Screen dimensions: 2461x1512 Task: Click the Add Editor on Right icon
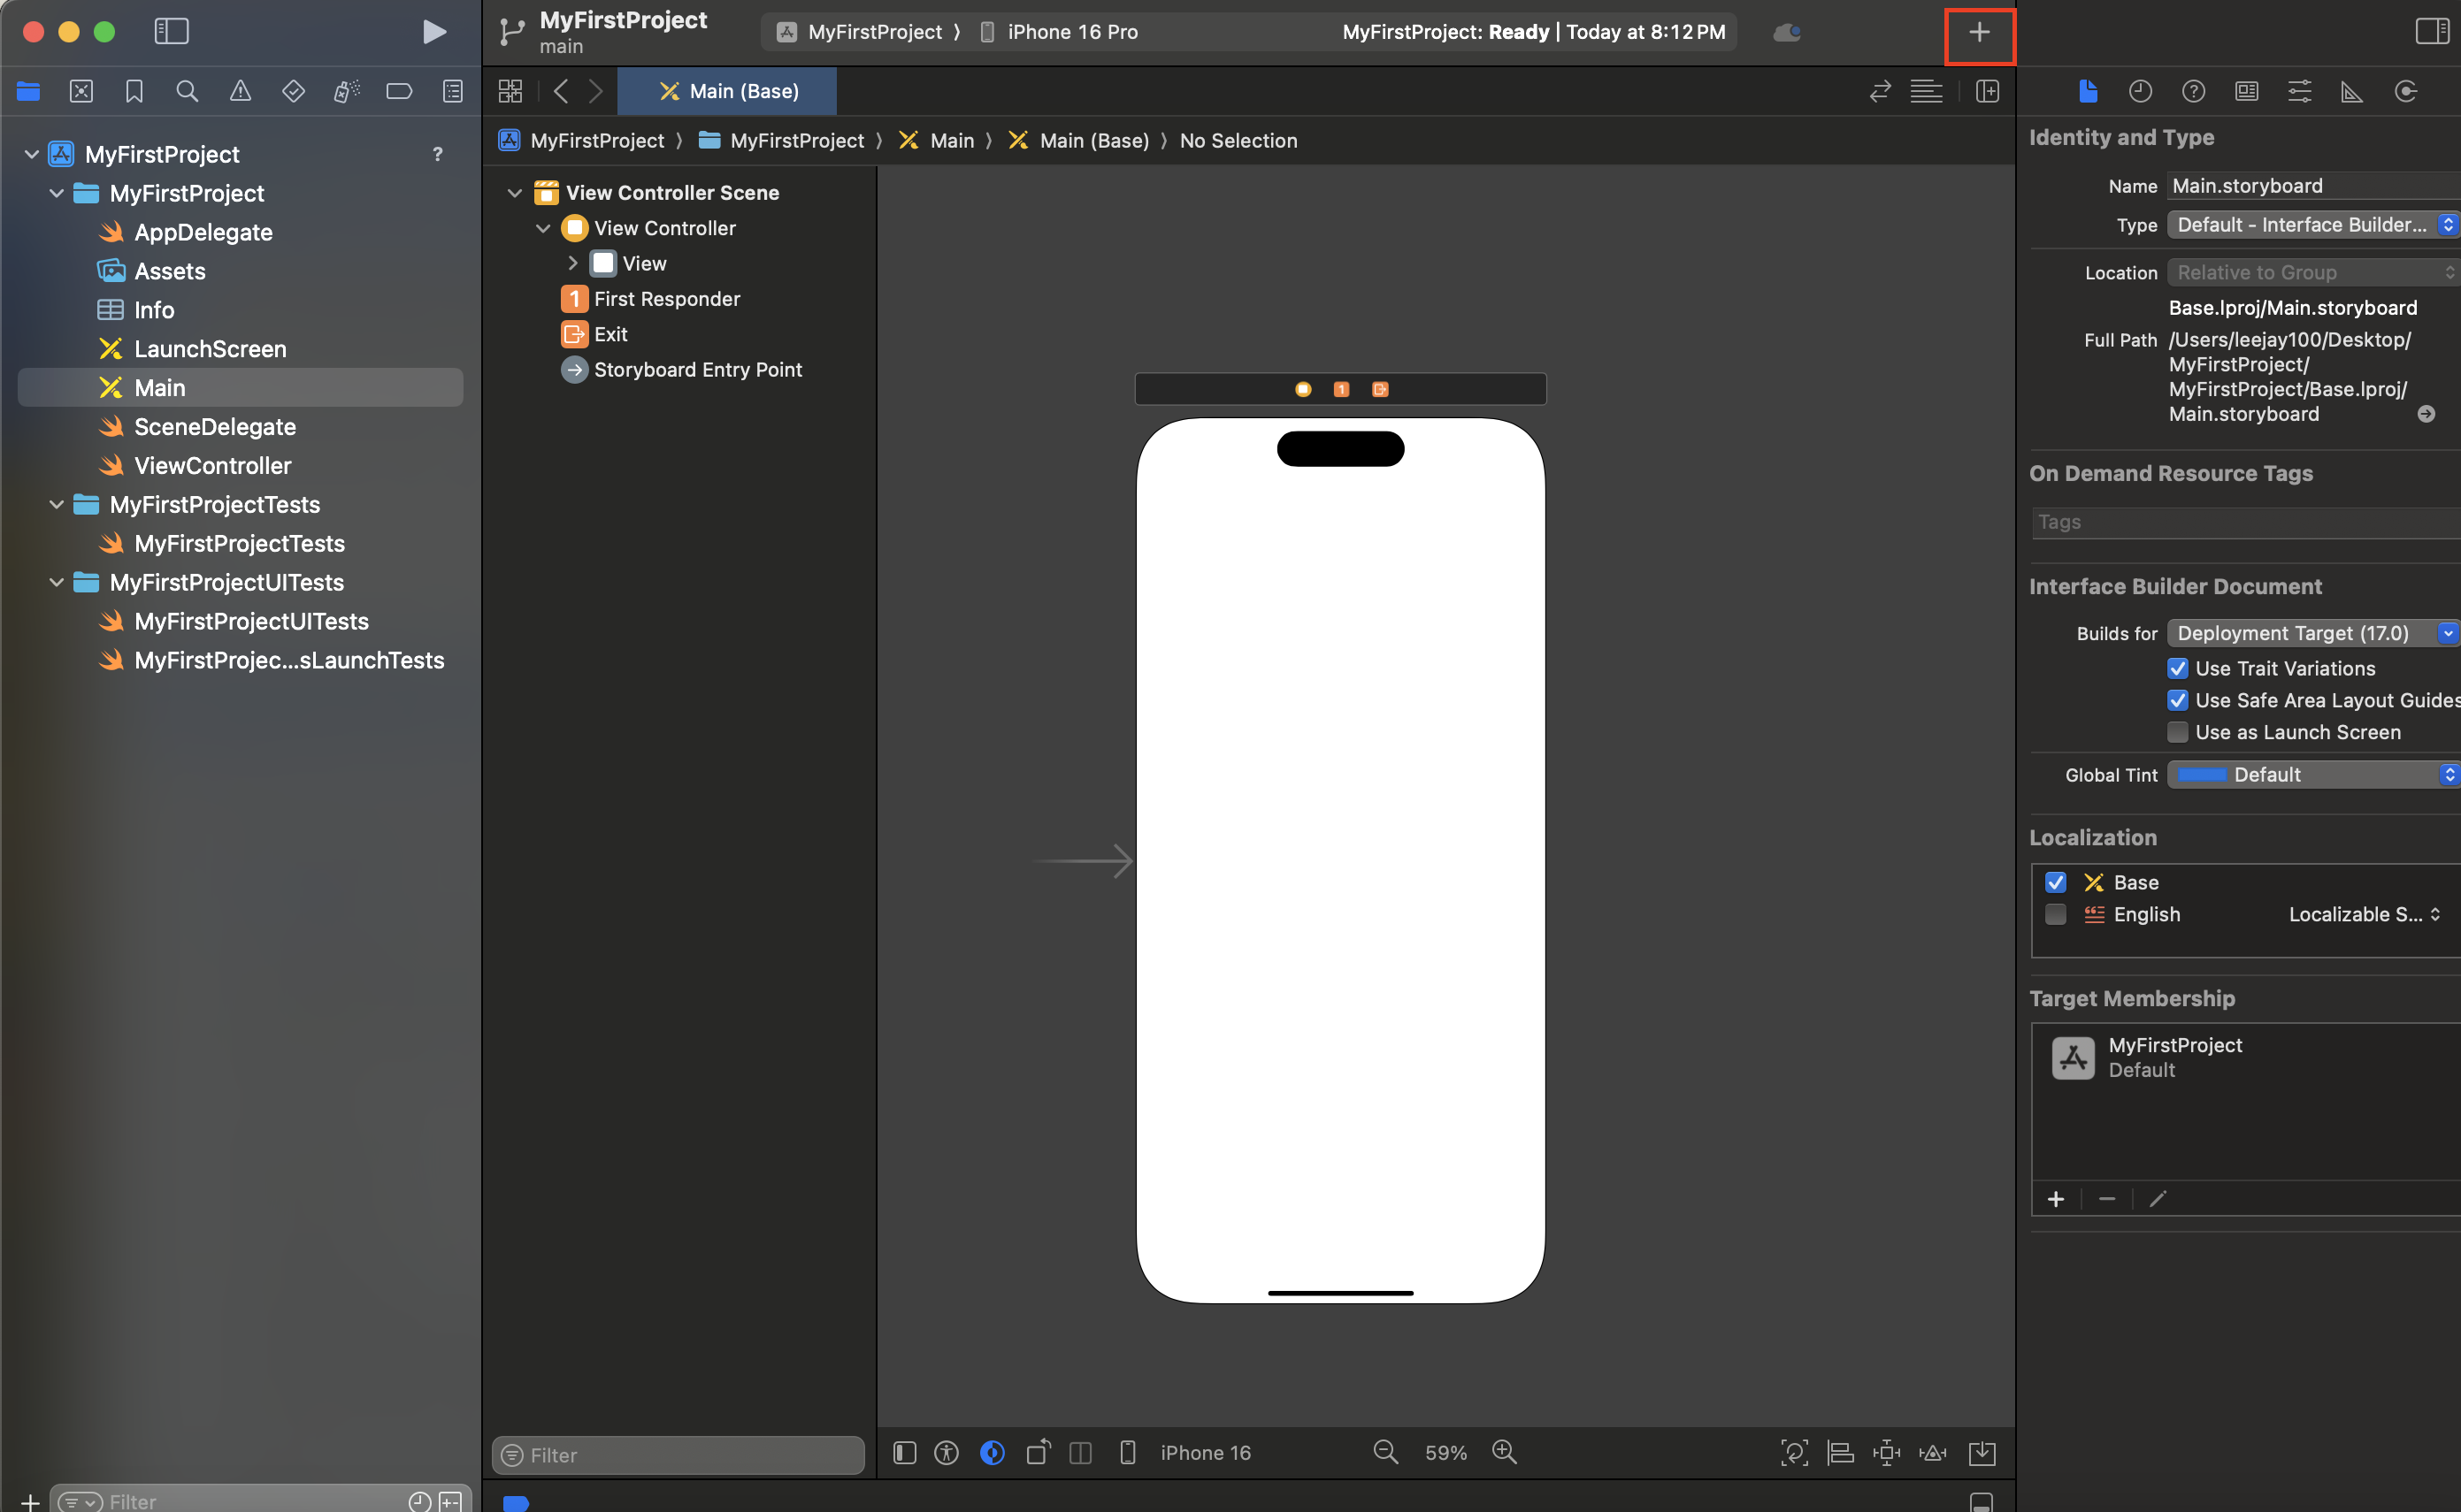tap(1987, 92)
